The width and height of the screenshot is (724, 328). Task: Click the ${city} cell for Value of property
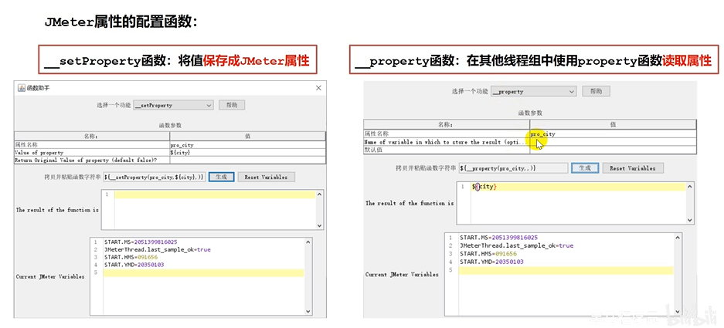click(x=247, y=152)
